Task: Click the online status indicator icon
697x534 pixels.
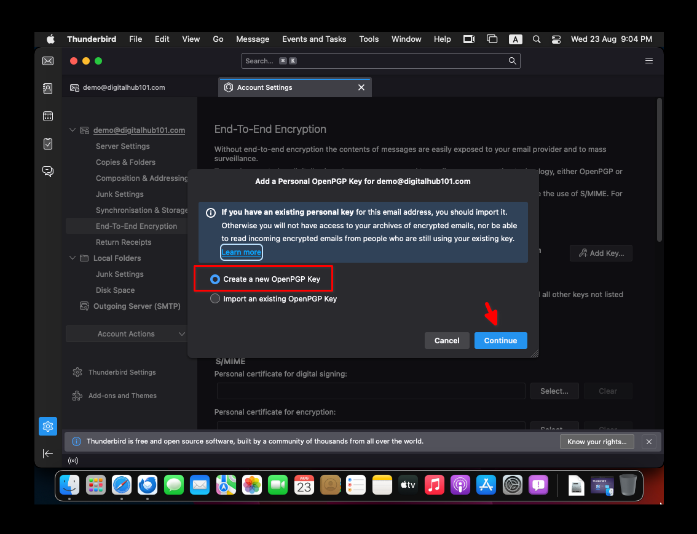Action: (73, 461)
